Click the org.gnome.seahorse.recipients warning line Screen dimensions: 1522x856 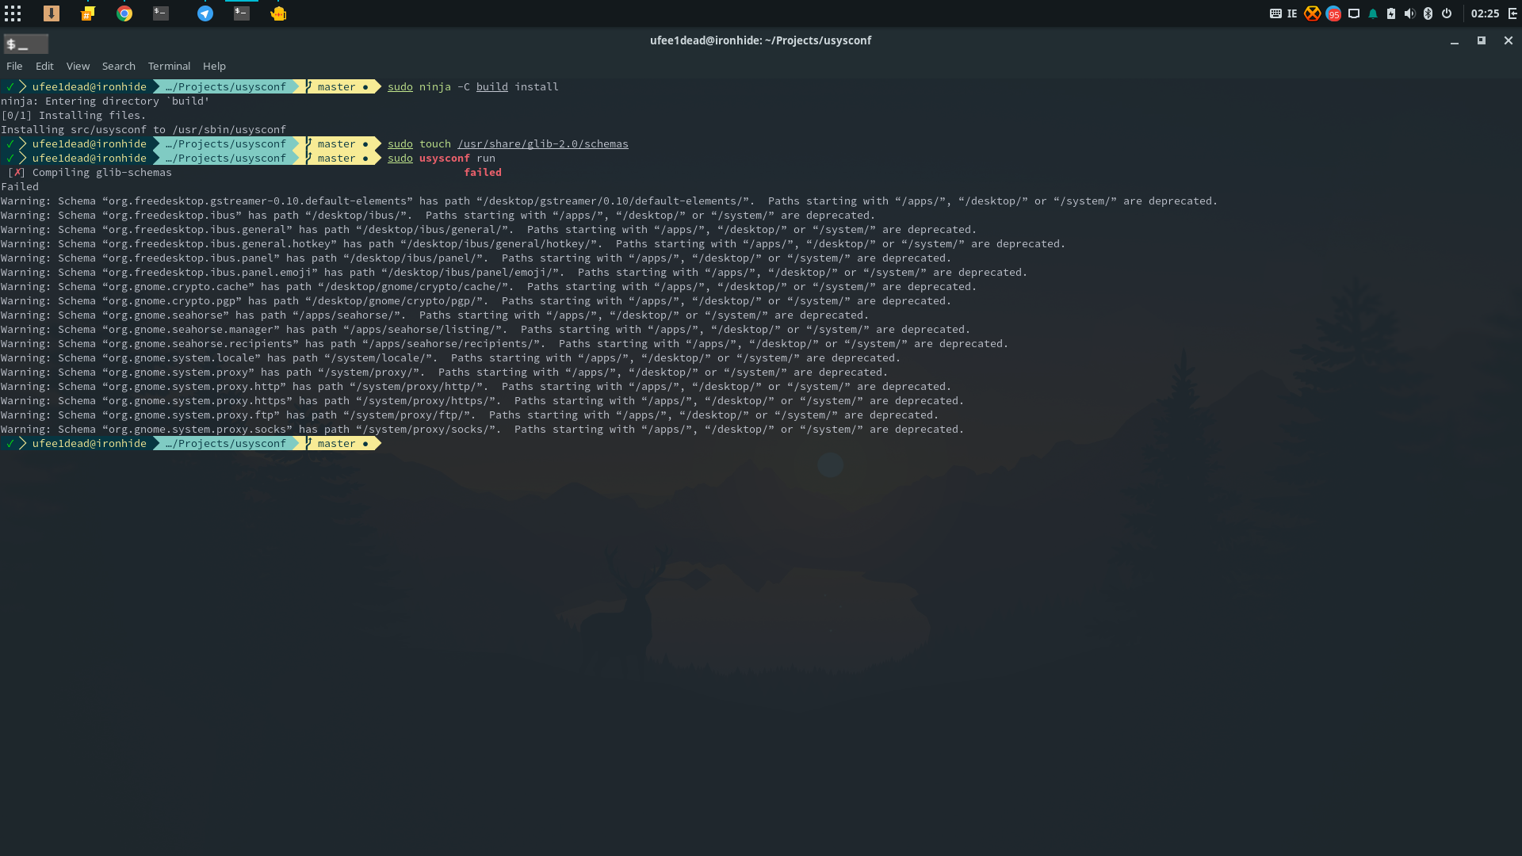[505, 343]
